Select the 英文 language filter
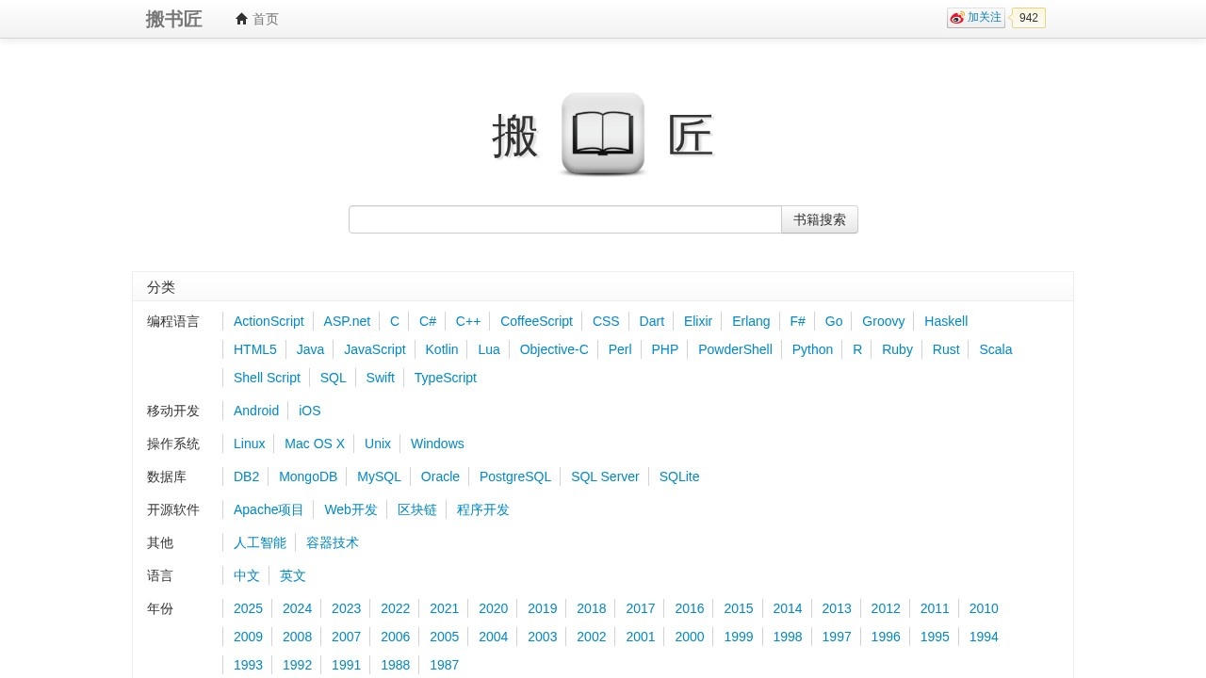 (x=292, y=575)
